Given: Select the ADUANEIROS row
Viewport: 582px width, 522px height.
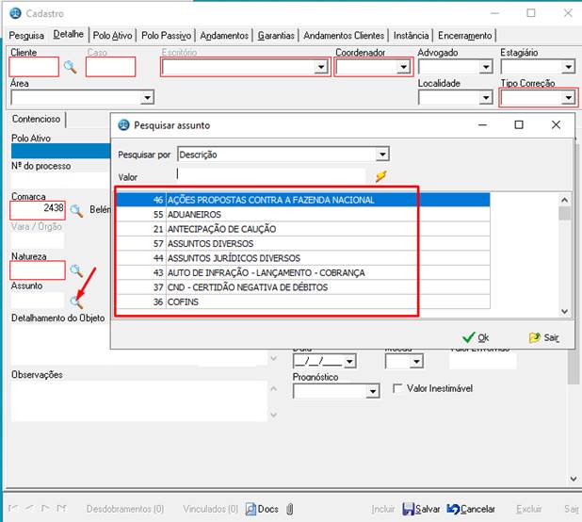Looking at the screenshot, I should click(x=303, y=214).
